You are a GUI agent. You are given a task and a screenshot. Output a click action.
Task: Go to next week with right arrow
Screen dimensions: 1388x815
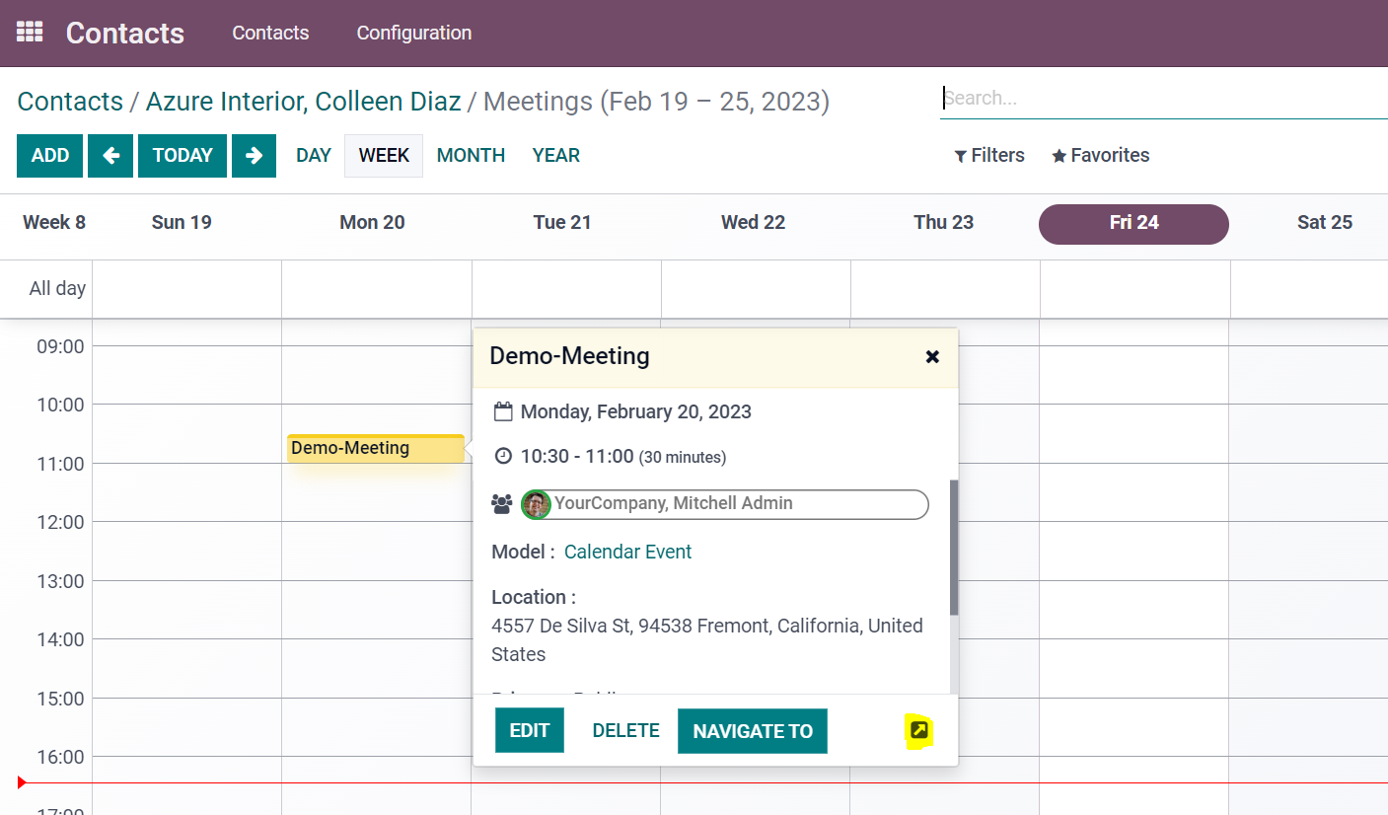[254, 156]
